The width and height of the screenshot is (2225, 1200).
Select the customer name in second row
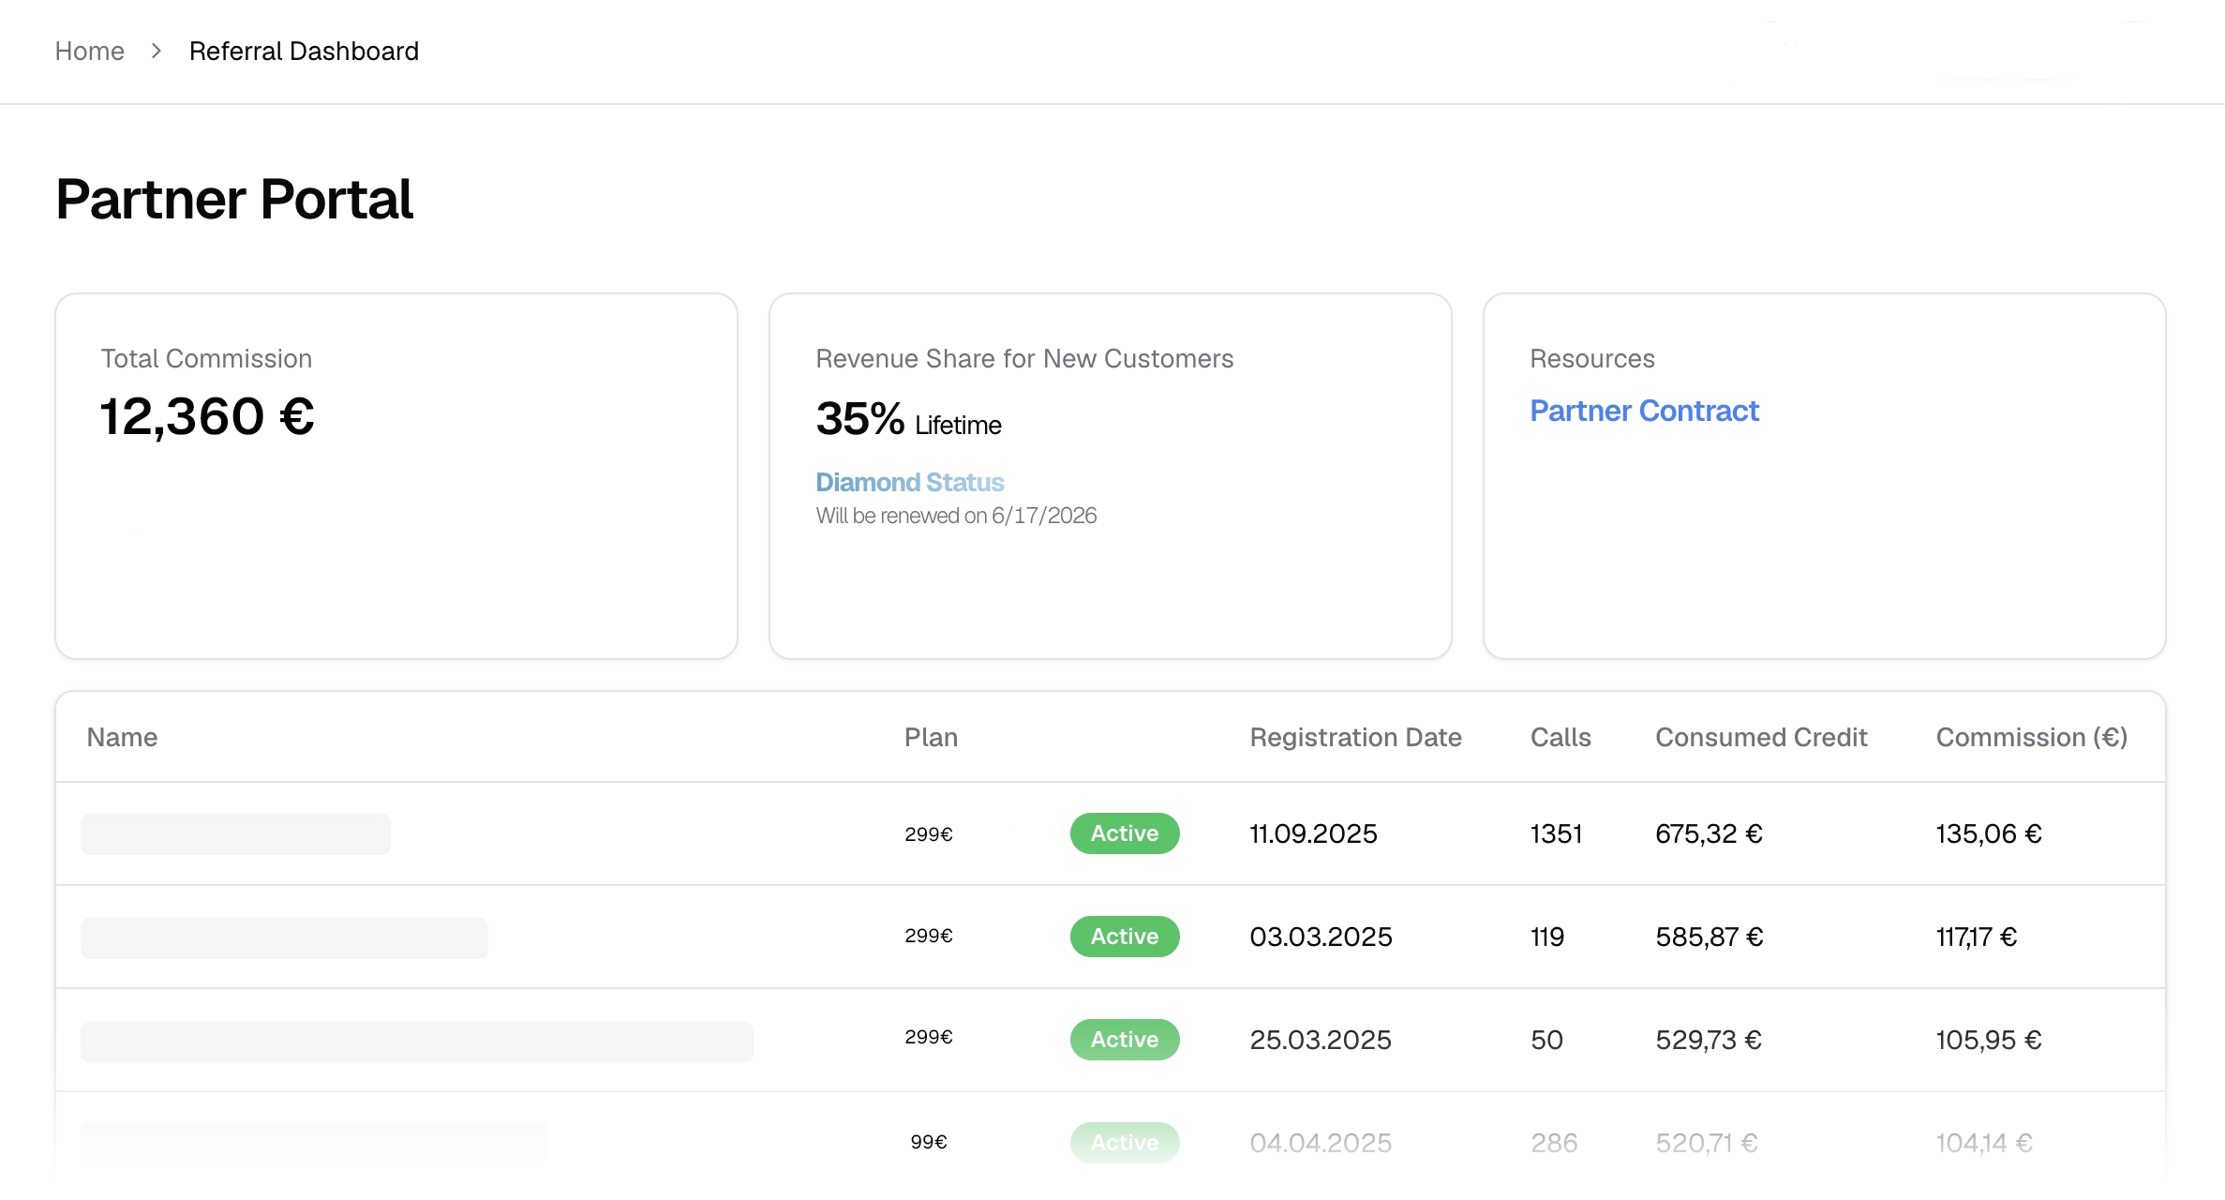(x=284, y=937)
